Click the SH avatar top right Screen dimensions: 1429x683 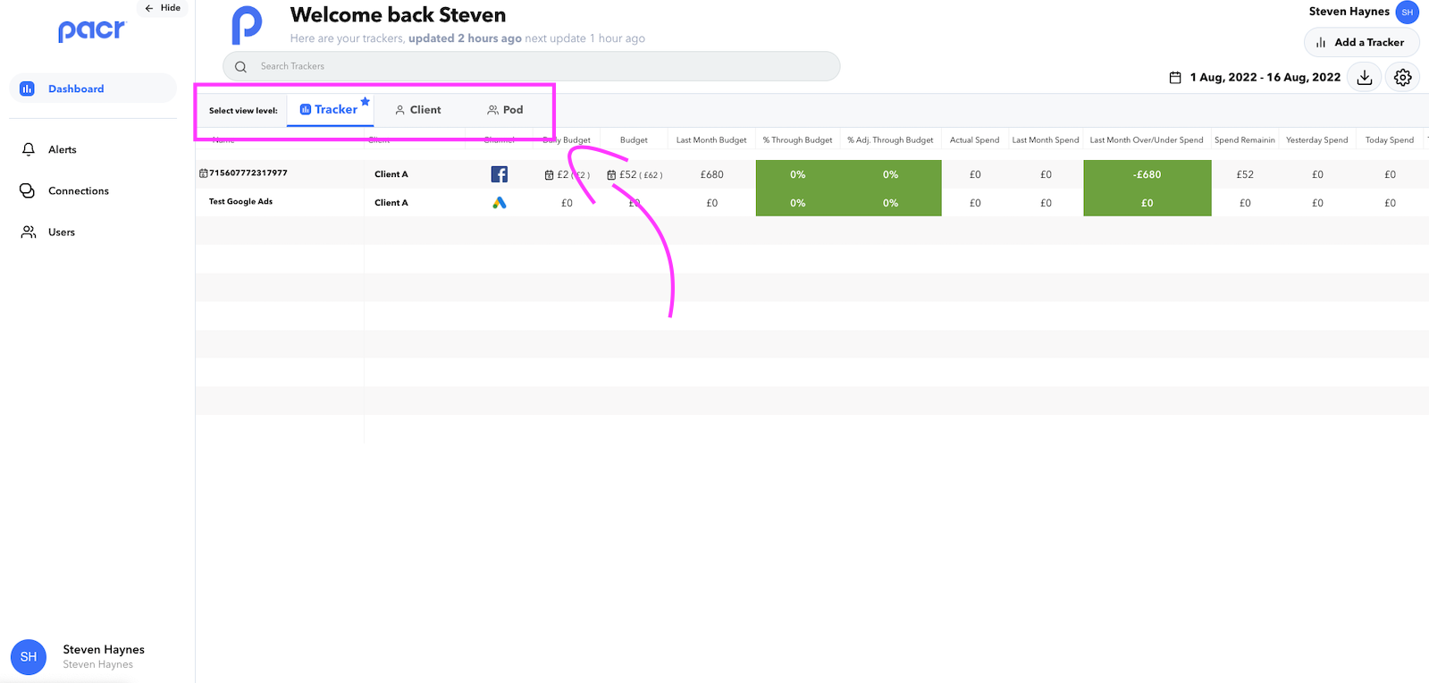[1407, 13]
